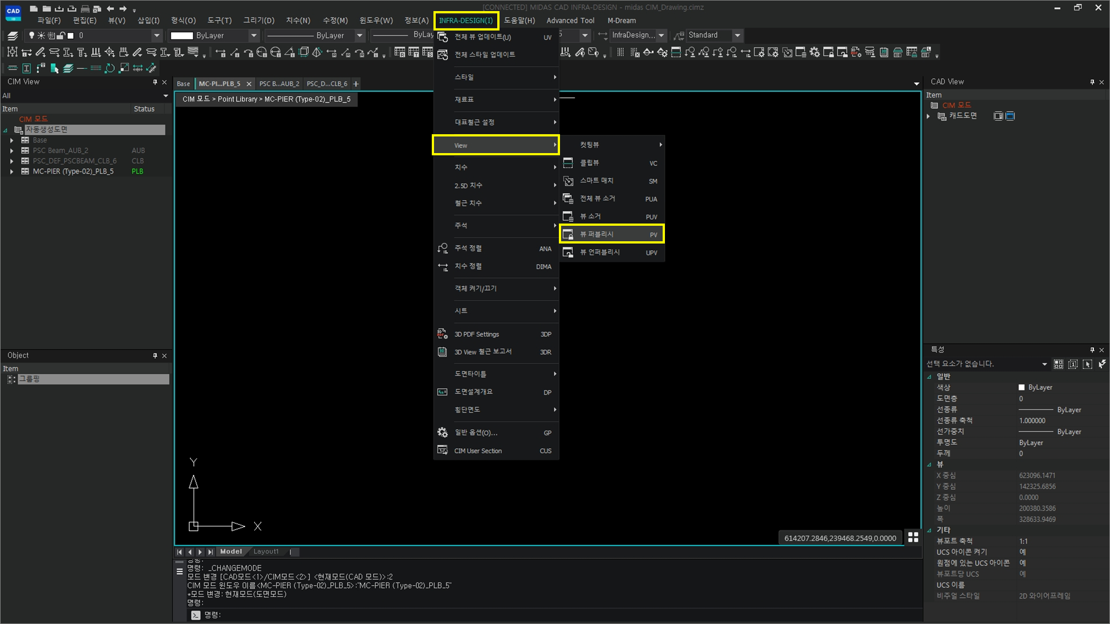Screen dimensions: 1110x624
Task: Click 전체 스타일 업데이트 menu entry
Action: coord(496,54)
